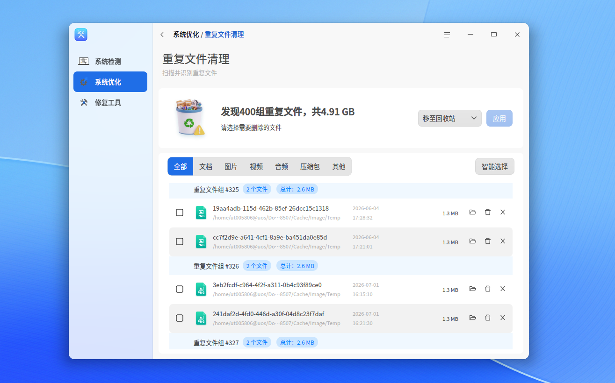The width and height of the screenshot is (615, 383).
Task: Select 系统优化 in the sidebar
Action: click(x=110, y=82)
